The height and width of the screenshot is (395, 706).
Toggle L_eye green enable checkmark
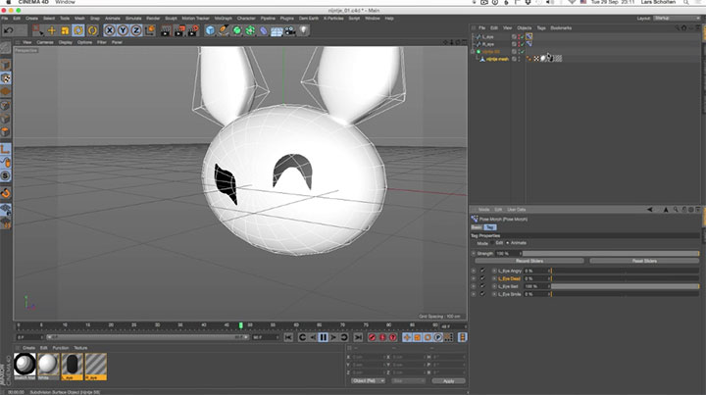point(523,37)
